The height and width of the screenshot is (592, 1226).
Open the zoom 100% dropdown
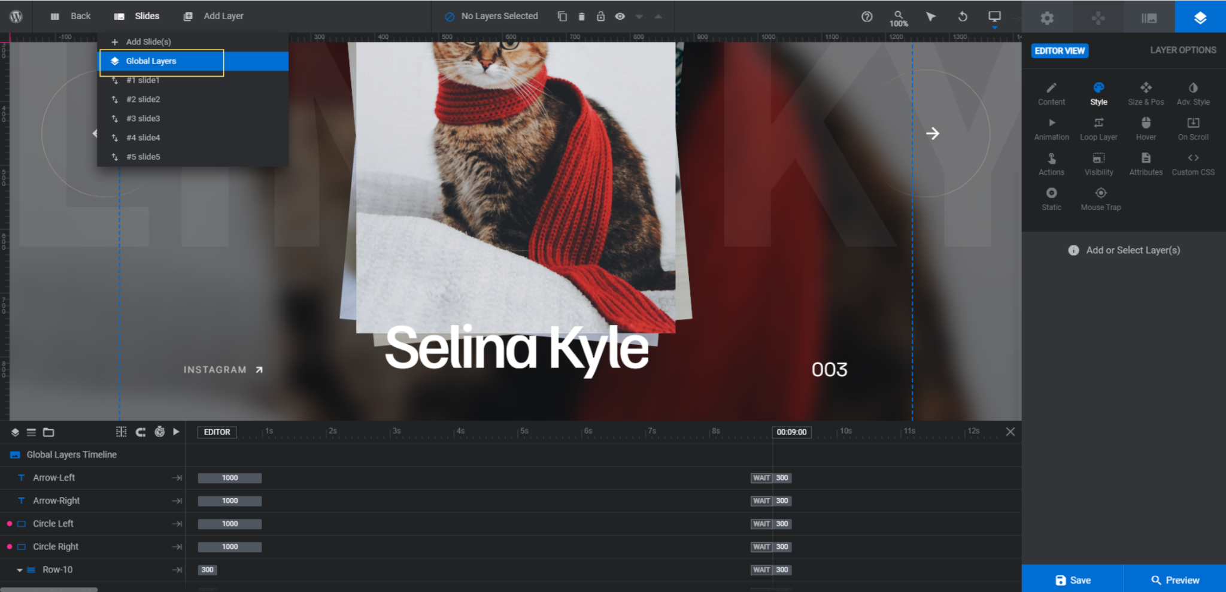899,19
